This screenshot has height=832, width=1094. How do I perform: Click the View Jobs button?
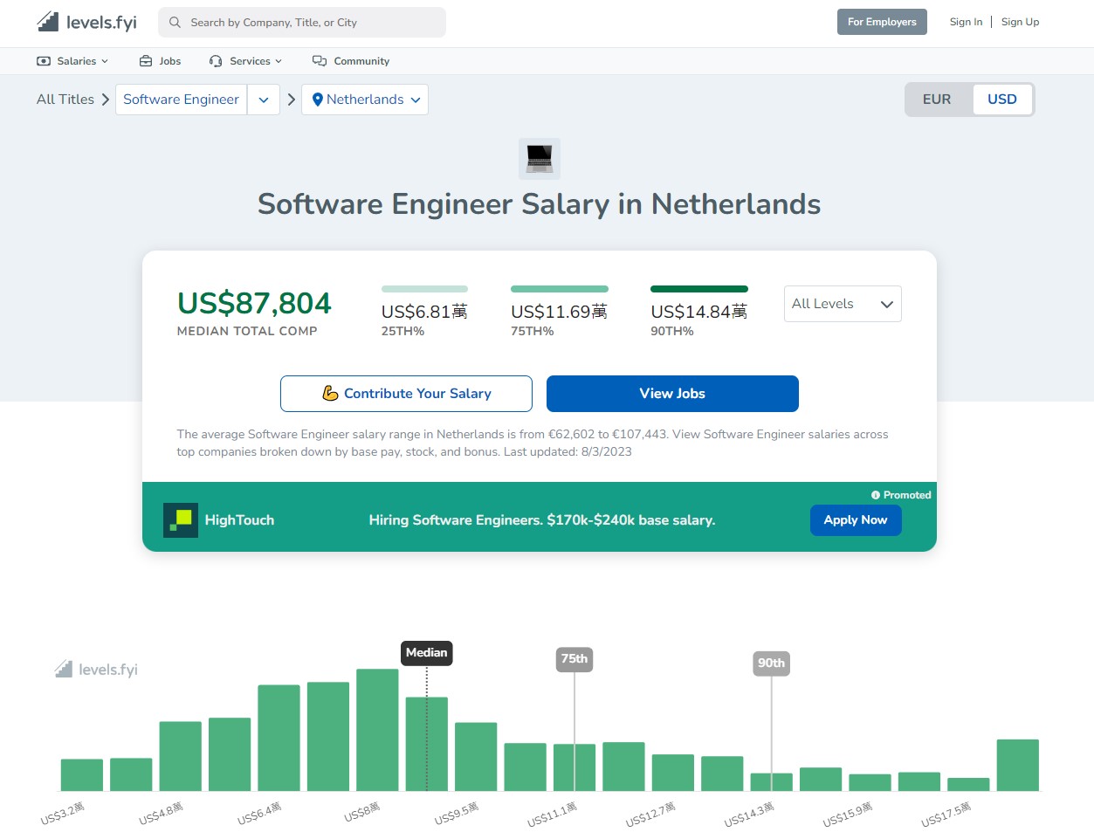[x=671, y=394]
